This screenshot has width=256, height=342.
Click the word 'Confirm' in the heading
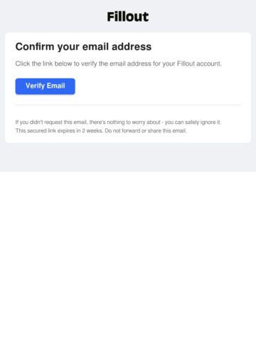(35, 46)
